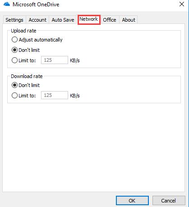Go to the Auto Save tab

(63, 20)
